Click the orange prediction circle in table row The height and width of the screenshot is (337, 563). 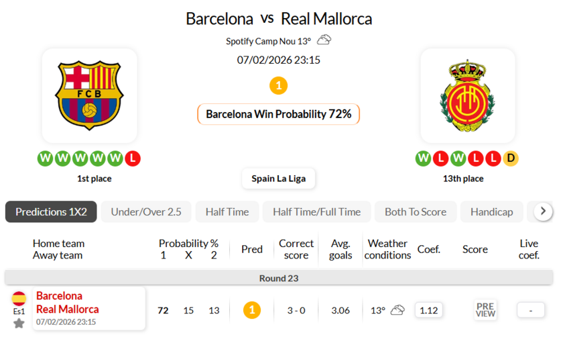click(251, 310)
